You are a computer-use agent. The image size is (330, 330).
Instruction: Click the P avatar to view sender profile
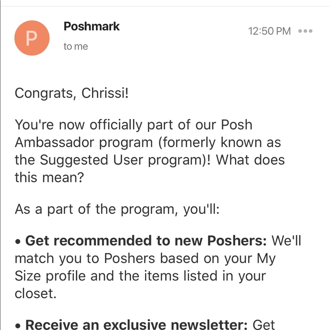(x=32, y=38)
